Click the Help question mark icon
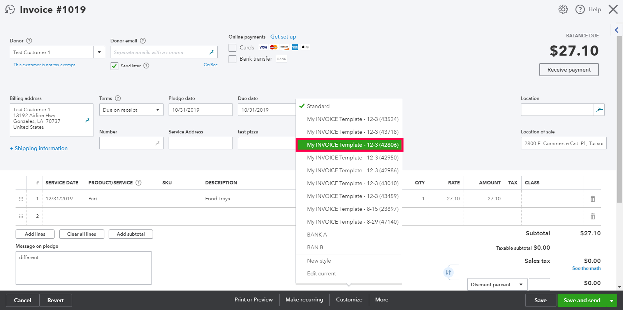Image resolution: width=623 pixels, height=310 pixels. [580, 9]
